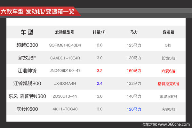
Task: Select the blue 2.4 displacement value
Action: (x=100, y=84)
